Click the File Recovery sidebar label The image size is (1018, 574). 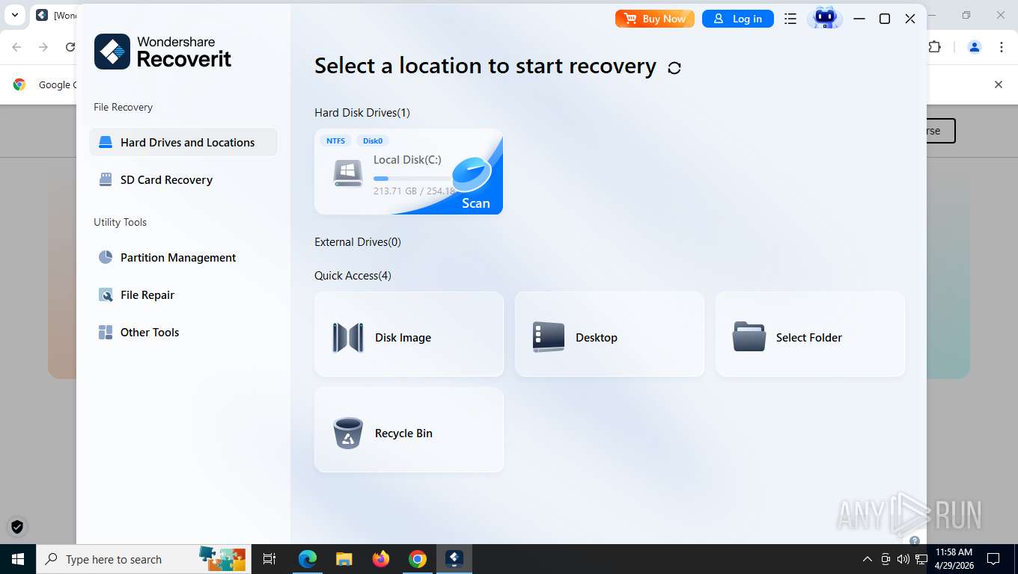pos(123,107)
